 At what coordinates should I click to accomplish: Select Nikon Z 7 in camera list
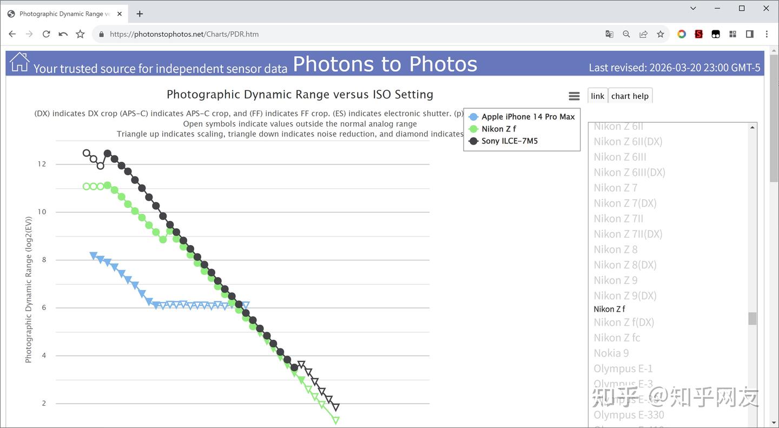616,188
